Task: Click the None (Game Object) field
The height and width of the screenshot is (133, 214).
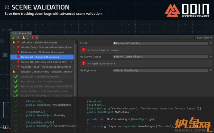Action: click(160, 57)
